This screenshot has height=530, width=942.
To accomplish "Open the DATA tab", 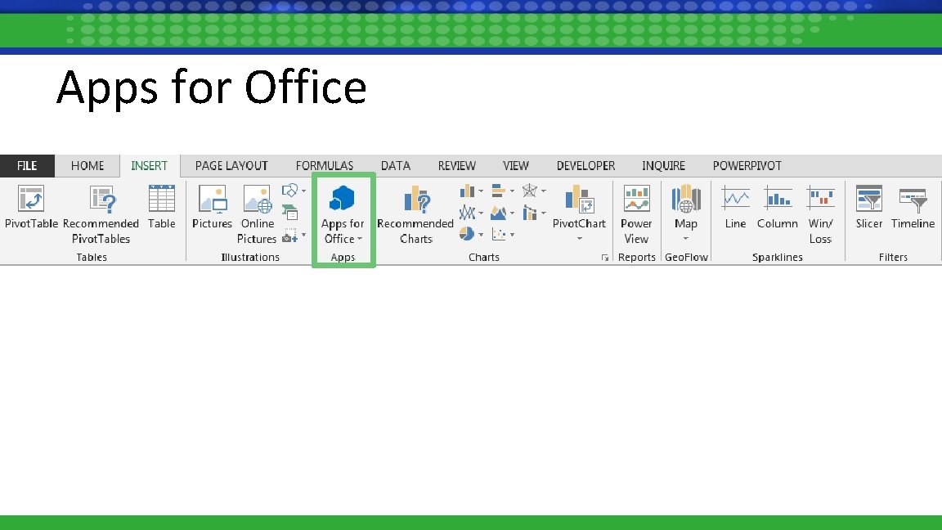I will click(x=395, y=166).
